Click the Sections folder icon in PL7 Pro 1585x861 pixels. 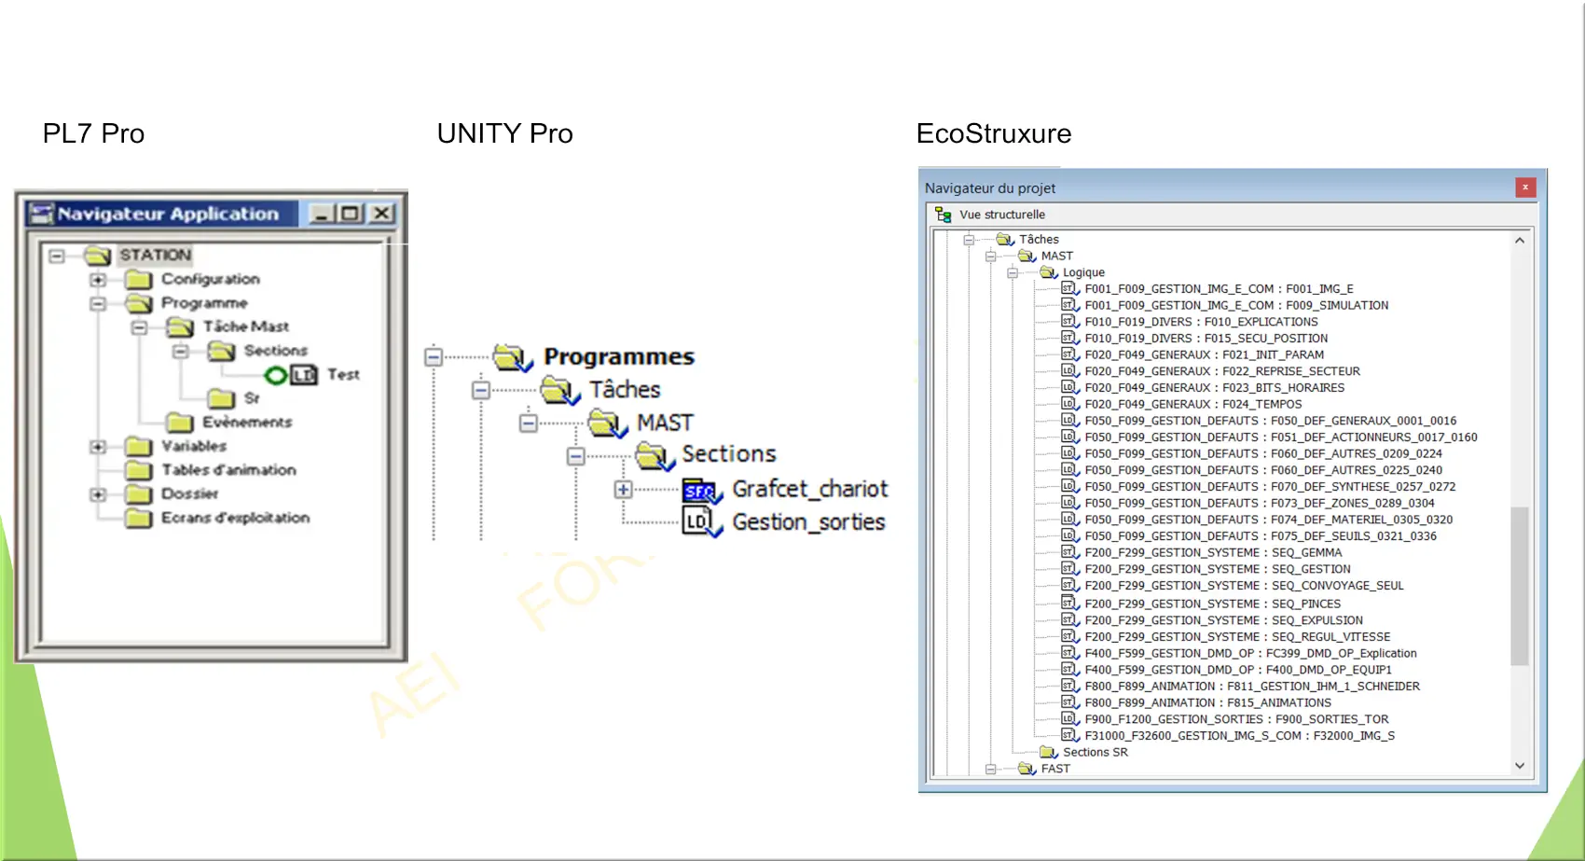tap(221, 351)
